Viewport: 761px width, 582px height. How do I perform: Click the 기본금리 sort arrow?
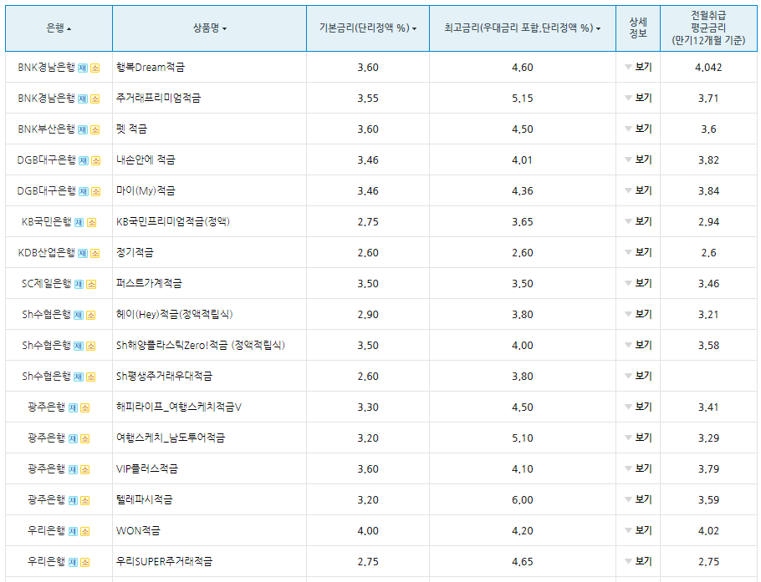click(415, 29)
